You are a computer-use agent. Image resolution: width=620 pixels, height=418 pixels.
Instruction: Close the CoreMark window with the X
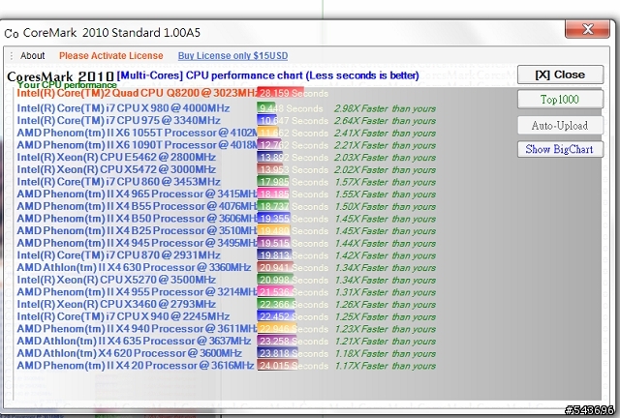tap(587, 29)
